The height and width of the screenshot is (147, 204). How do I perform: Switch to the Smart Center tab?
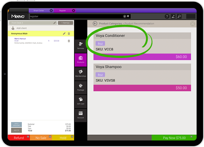pos(39,11)
